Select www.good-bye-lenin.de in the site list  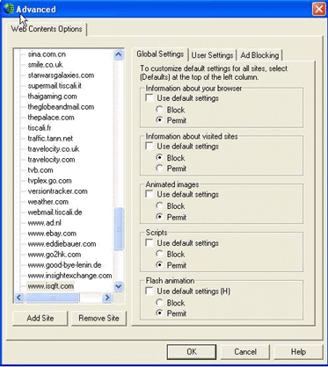point(64,265)
